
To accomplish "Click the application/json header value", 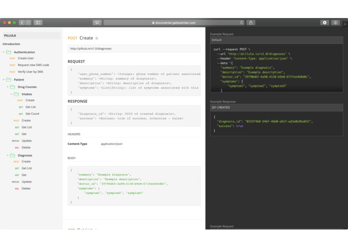I will 112,144.
